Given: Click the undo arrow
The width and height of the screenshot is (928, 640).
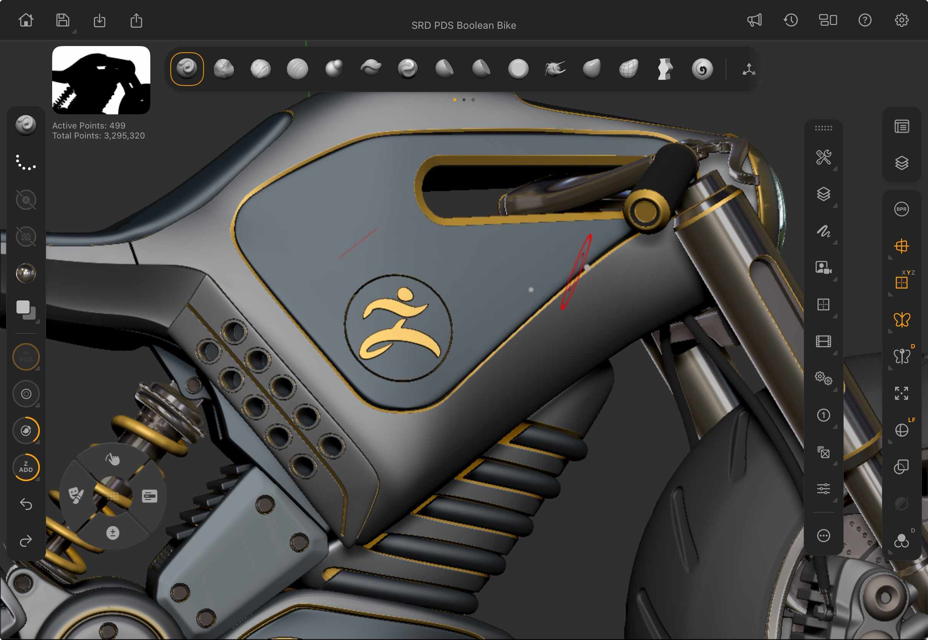Looking at the screenshot, I should 26,504.
